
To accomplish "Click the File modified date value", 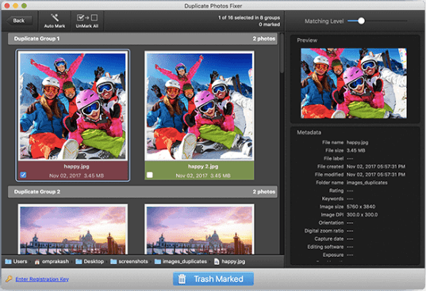I will pos(376,175).
